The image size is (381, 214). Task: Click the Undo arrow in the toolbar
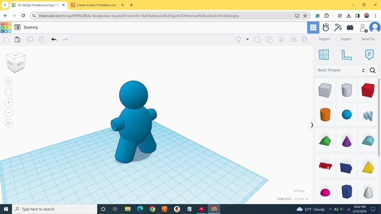click(54, 39)
